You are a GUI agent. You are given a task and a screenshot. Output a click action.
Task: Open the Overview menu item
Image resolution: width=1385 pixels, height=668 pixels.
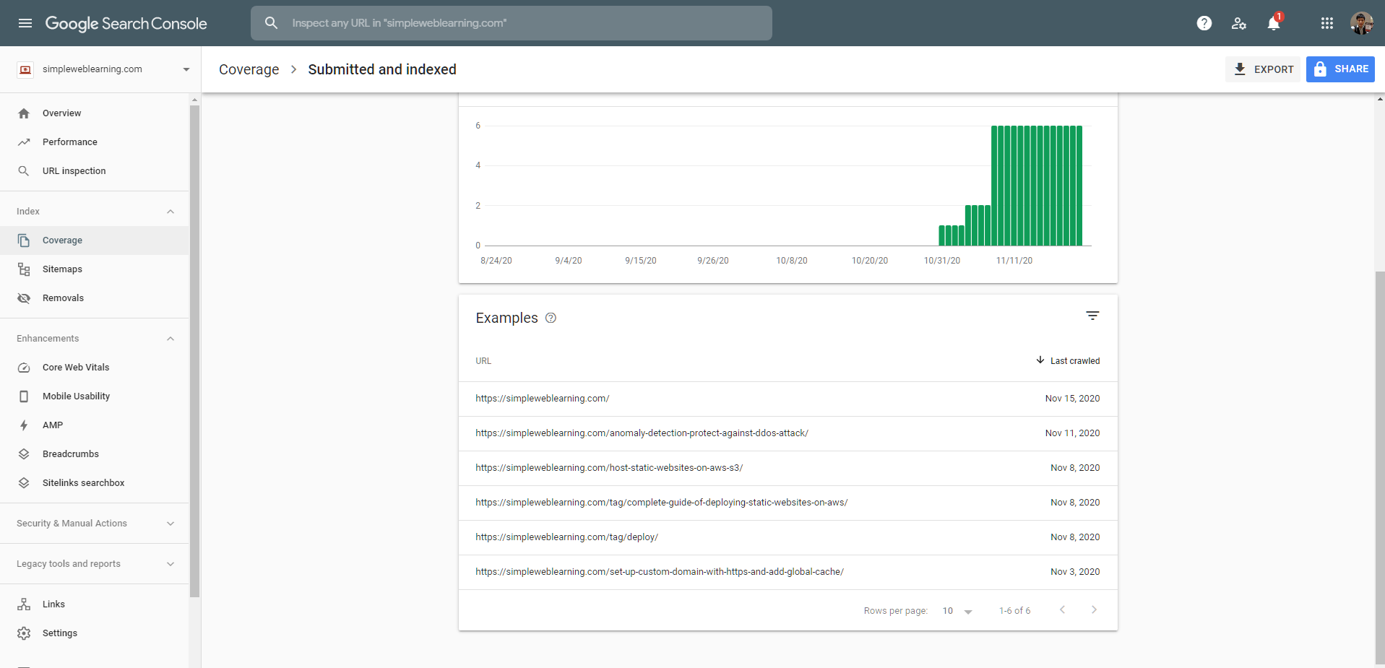(95, 113)
